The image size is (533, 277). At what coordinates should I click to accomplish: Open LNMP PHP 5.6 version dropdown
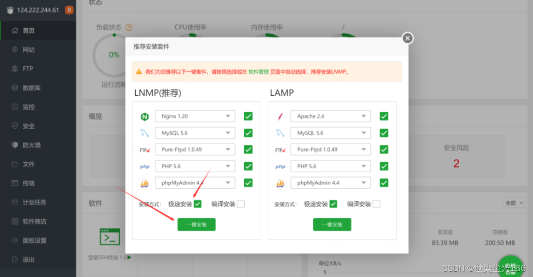click(x=195, y=167)
